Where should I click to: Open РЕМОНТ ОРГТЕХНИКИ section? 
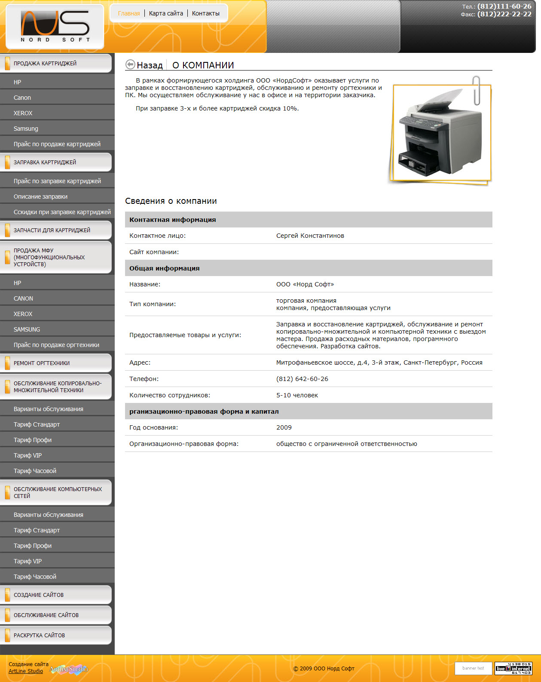point(56,363)
